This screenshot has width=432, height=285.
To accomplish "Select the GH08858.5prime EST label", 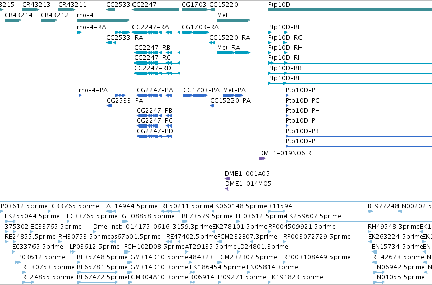I will [x=148, y=216].
